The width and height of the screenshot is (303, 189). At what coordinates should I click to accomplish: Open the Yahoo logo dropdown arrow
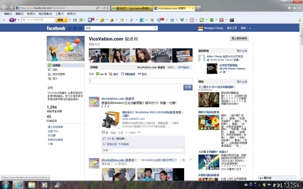click(18, 20)
